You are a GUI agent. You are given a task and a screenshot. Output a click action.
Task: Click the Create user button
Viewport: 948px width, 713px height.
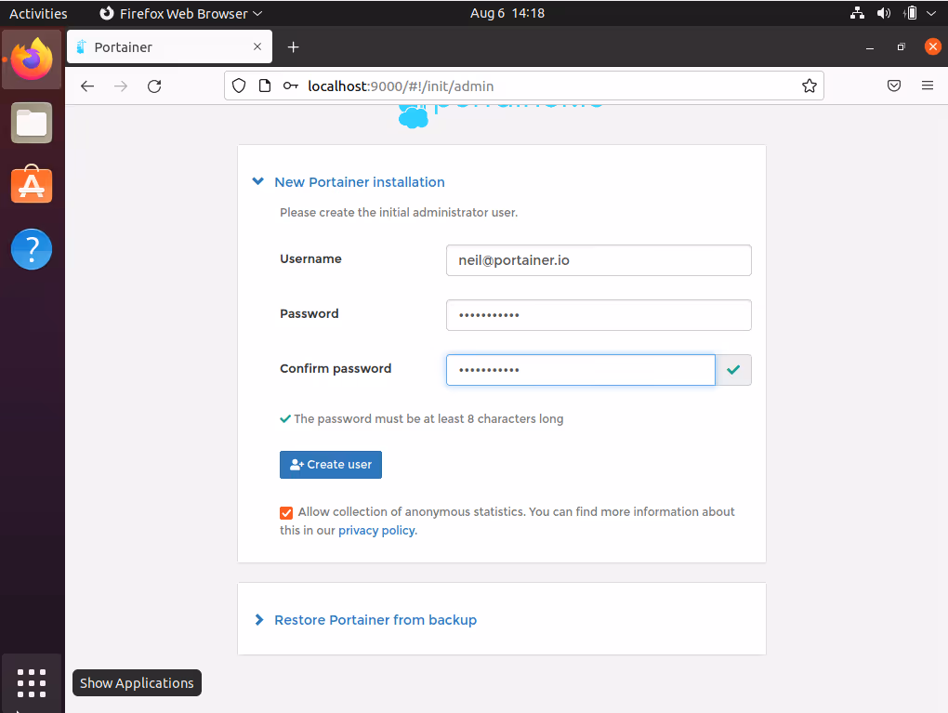click(331, 465)
